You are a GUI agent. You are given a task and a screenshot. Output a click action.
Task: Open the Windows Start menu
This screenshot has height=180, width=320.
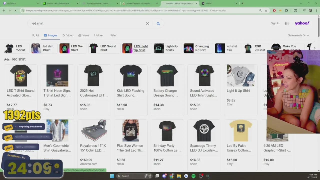tap(112, 176)
